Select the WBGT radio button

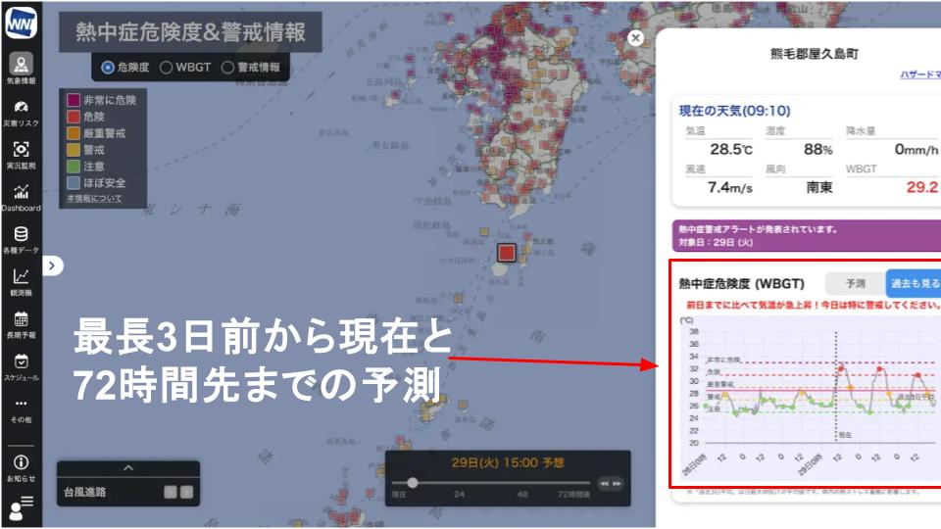[x=167, y=68]
